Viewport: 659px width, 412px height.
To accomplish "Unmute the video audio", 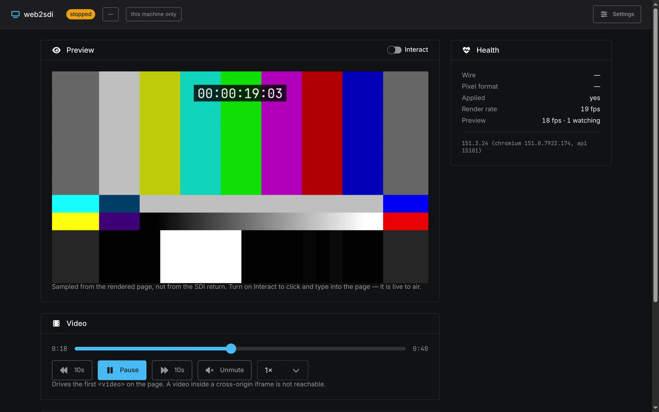I will click(x=225, y=370).
